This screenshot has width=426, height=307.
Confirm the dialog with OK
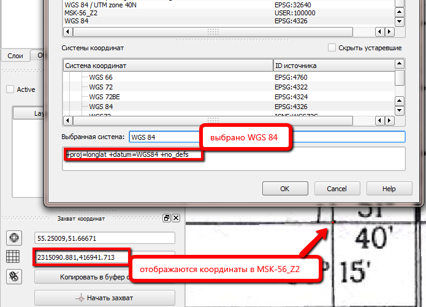[x=285, y=189]
